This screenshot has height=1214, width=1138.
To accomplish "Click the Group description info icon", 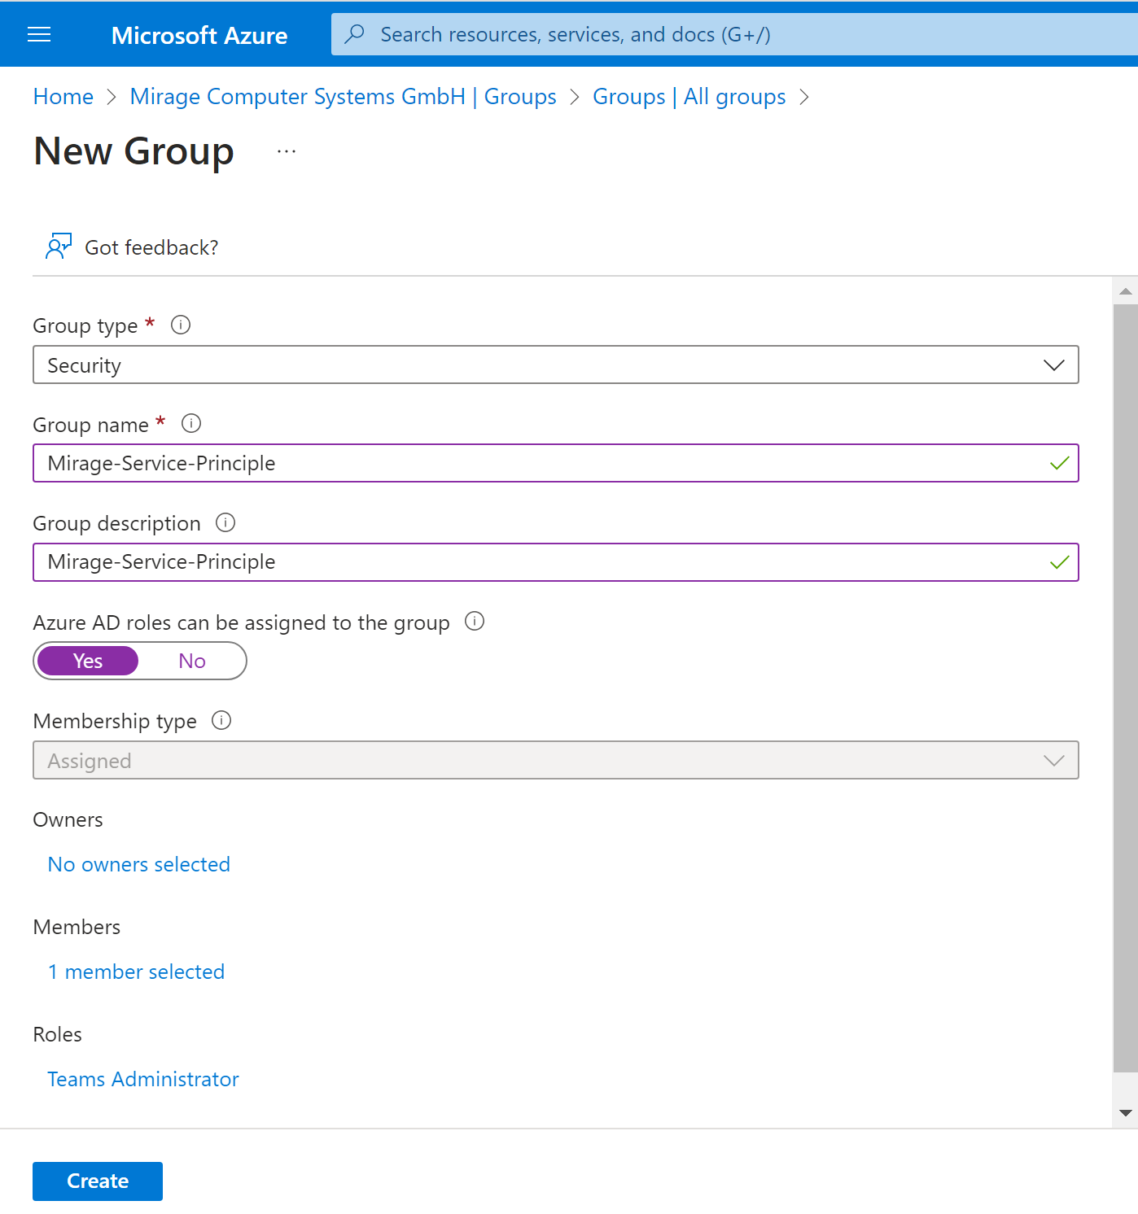I will [225, 522].
